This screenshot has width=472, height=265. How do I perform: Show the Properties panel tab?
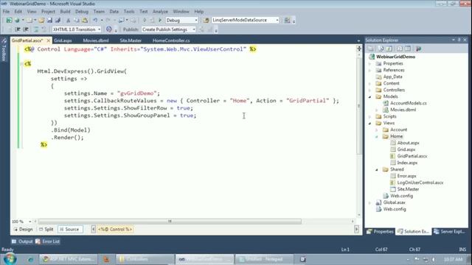[380, 231]
